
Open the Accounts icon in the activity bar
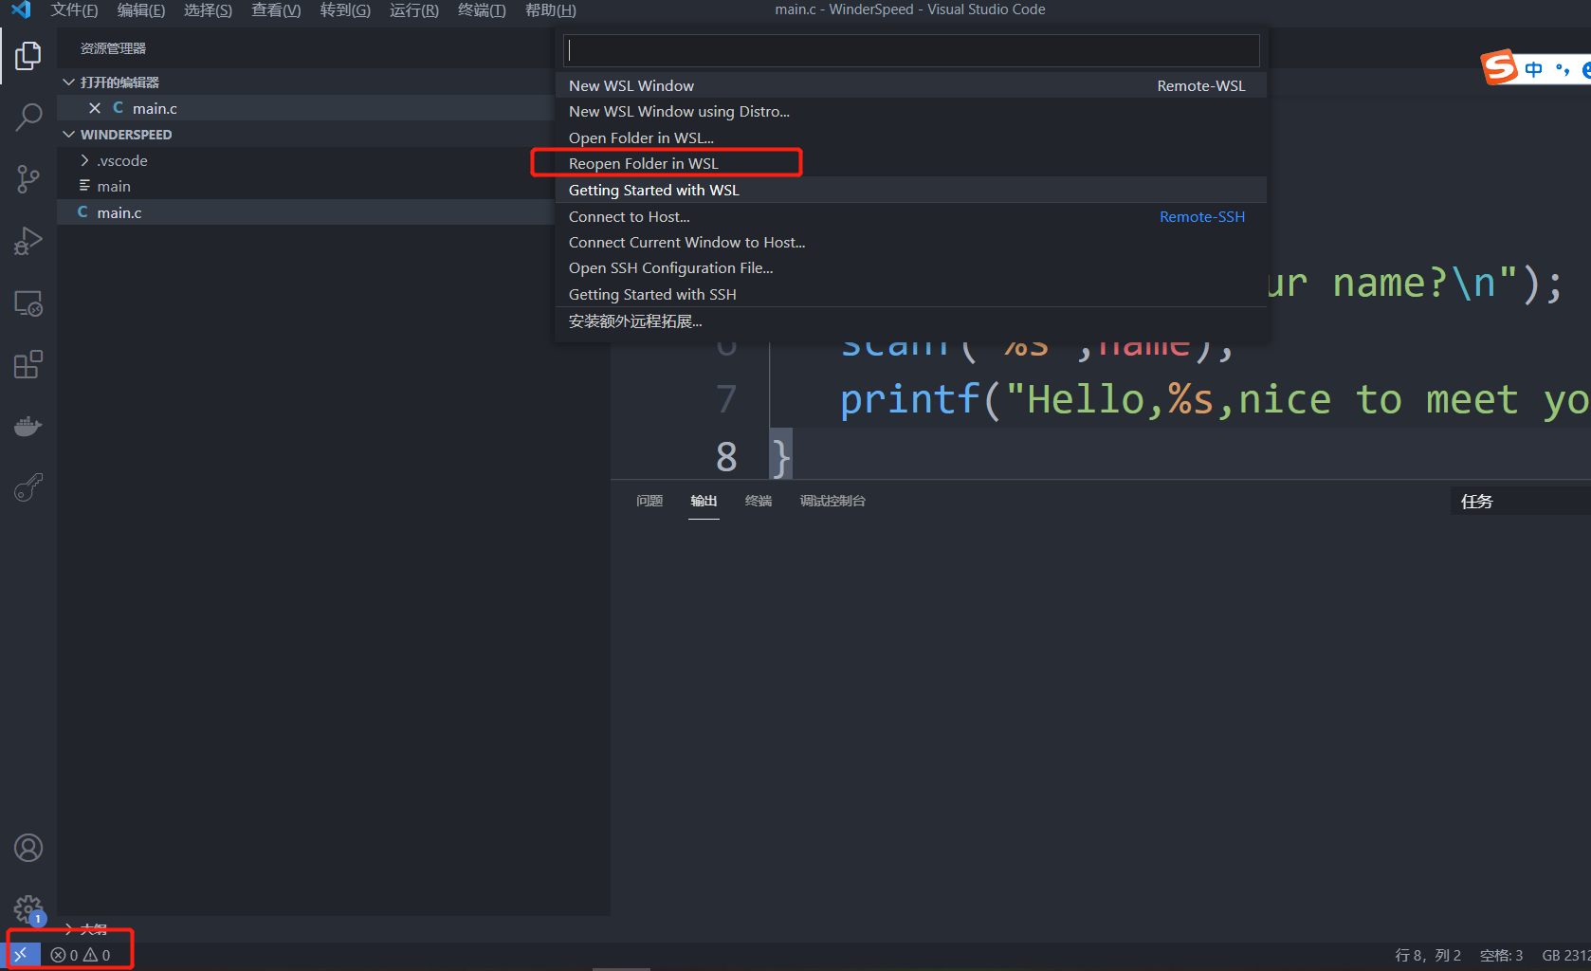pos(27,847)
